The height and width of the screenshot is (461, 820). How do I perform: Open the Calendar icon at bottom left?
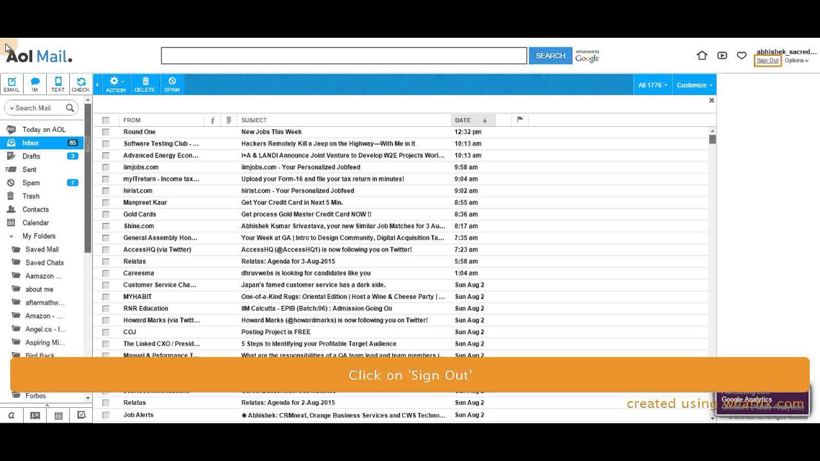point(58,415)
